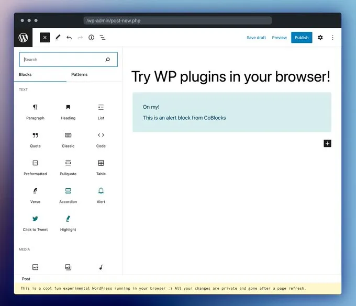The image size is (356, 306).
Task: Insert an Alert block
Action: pos(101,196)
